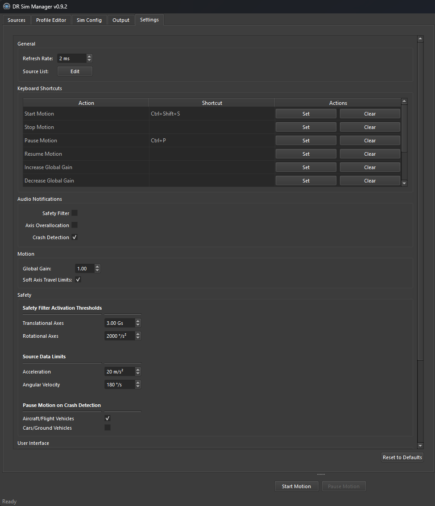Increase Global Gain with up arrow
Screen dimensions: 435x506
tap(97, 266)
